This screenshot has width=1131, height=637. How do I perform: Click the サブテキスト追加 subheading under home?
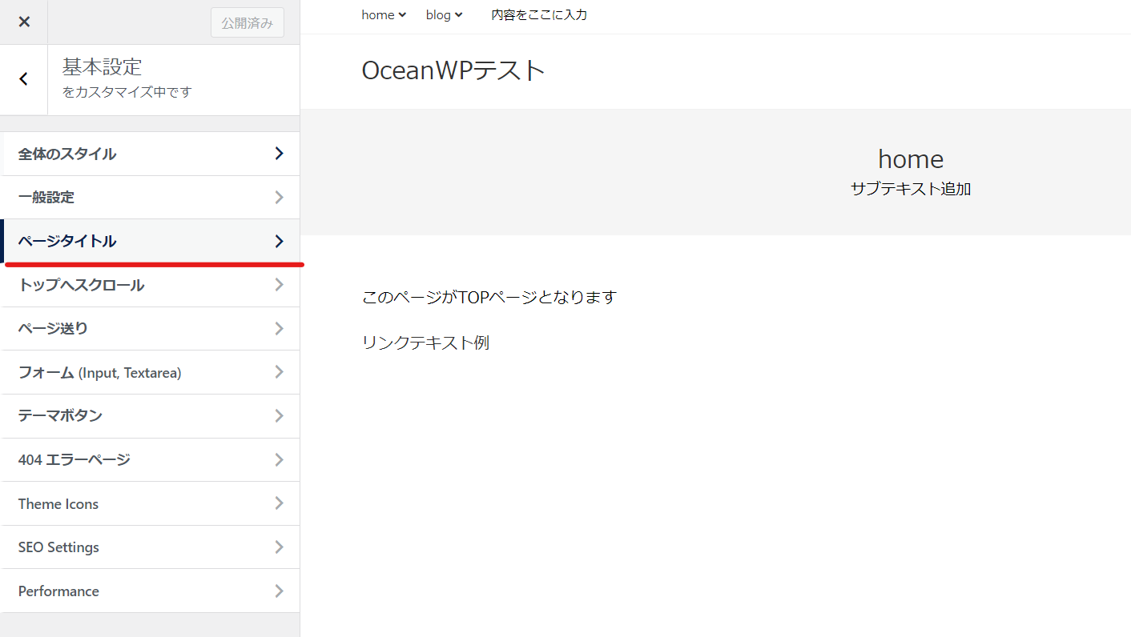(911, 189)
